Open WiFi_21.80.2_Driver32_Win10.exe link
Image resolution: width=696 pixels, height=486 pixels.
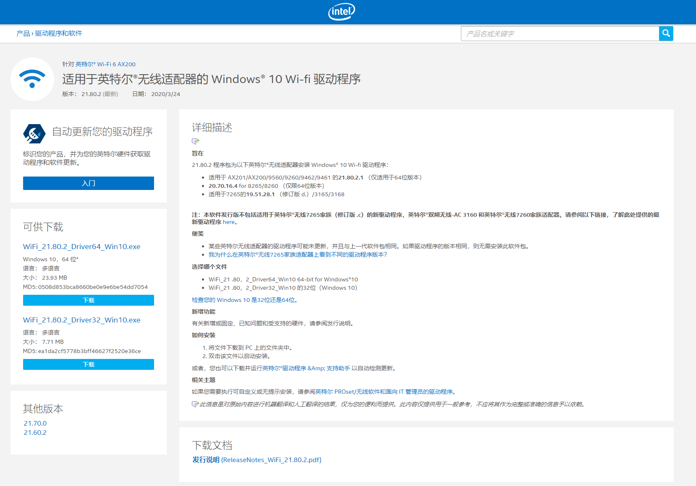coord(82,320)
